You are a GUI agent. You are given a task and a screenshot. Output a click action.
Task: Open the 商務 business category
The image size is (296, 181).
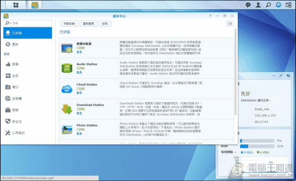[x=28, y=110]
